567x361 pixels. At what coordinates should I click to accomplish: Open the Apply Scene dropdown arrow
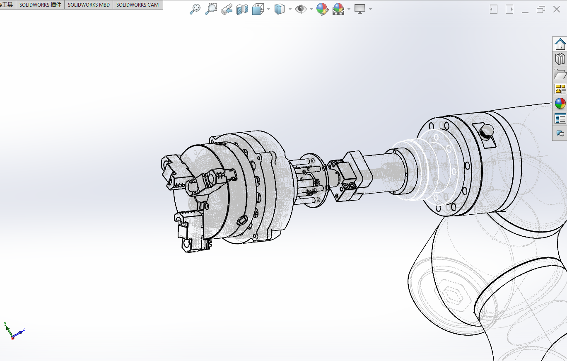(x=350, y=9)
